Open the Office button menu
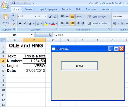128x107 pixels. coord(5,5)
